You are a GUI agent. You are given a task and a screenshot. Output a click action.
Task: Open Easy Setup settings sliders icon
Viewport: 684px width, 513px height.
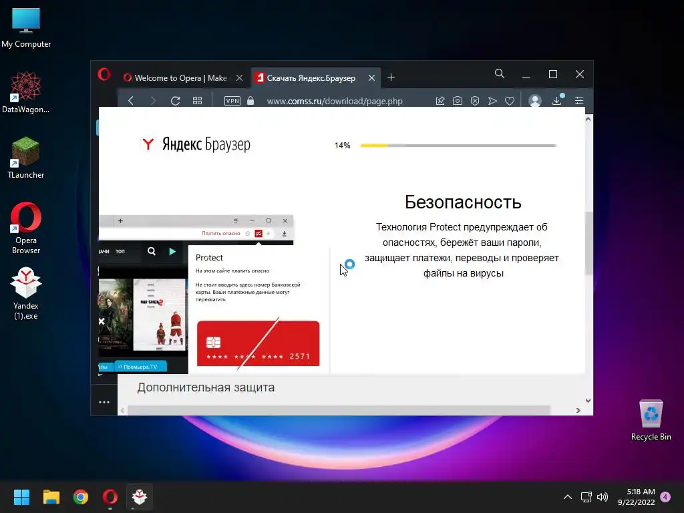coord(579,101)
